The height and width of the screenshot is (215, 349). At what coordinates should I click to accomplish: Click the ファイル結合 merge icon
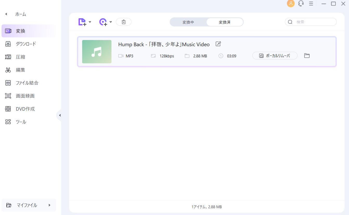(8, 83)
